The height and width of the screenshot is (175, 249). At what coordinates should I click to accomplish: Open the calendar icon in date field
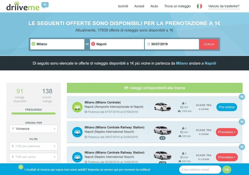click(148, 44)
